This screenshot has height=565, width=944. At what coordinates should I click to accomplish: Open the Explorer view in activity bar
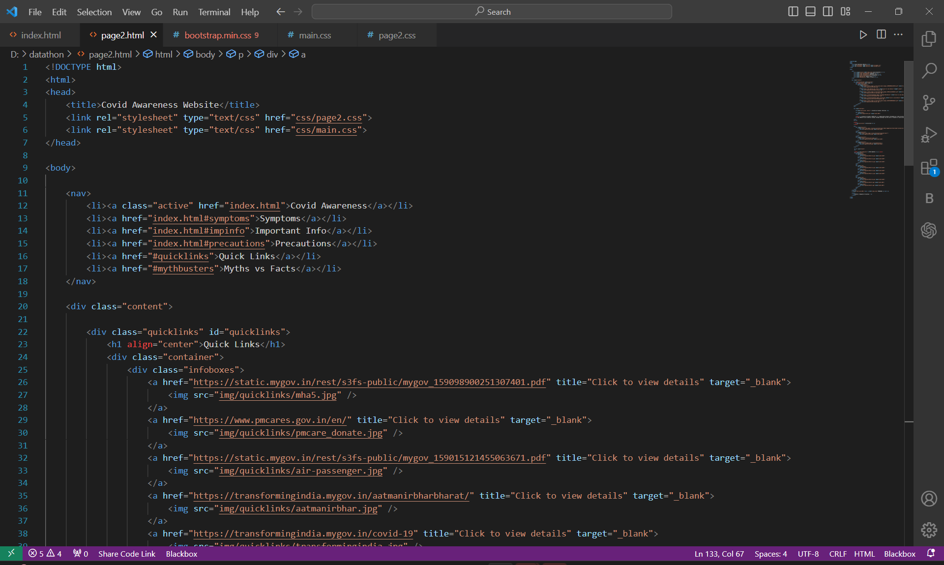click(929, 39)
